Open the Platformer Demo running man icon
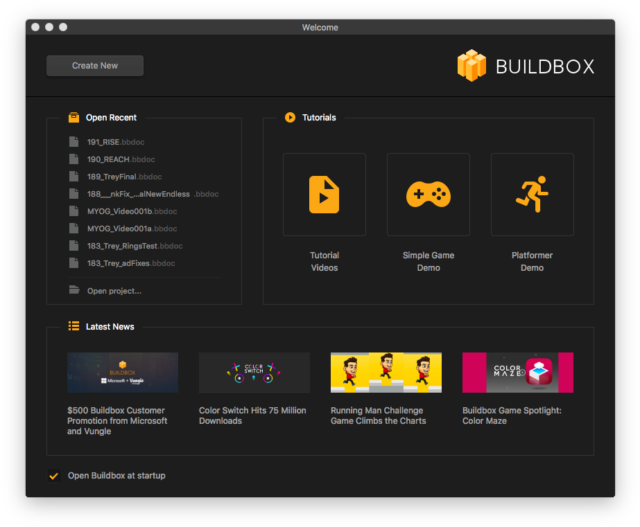The image size is (640, 527). pos(533,194)
